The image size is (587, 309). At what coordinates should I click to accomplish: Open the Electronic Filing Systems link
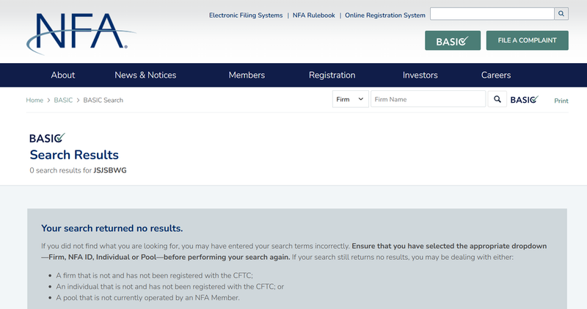(246, 15)
